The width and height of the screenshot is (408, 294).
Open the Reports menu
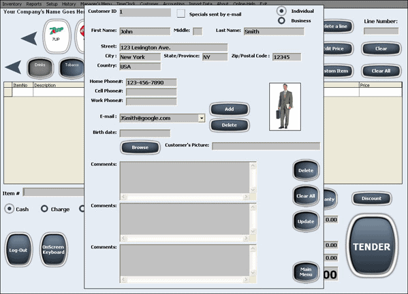pyautogui.click(x=34, y=4)
